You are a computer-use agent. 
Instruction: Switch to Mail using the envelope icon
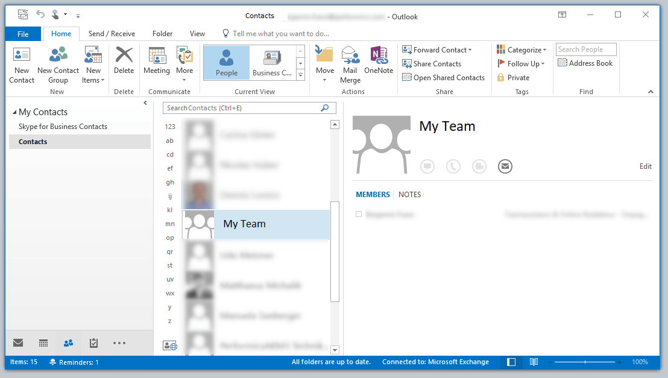click(17, 342)
